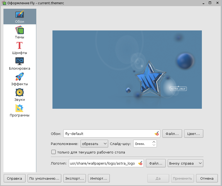Click the Да confirm button
This screenshot has width=222, height=186.
click(x=158, y=178)
